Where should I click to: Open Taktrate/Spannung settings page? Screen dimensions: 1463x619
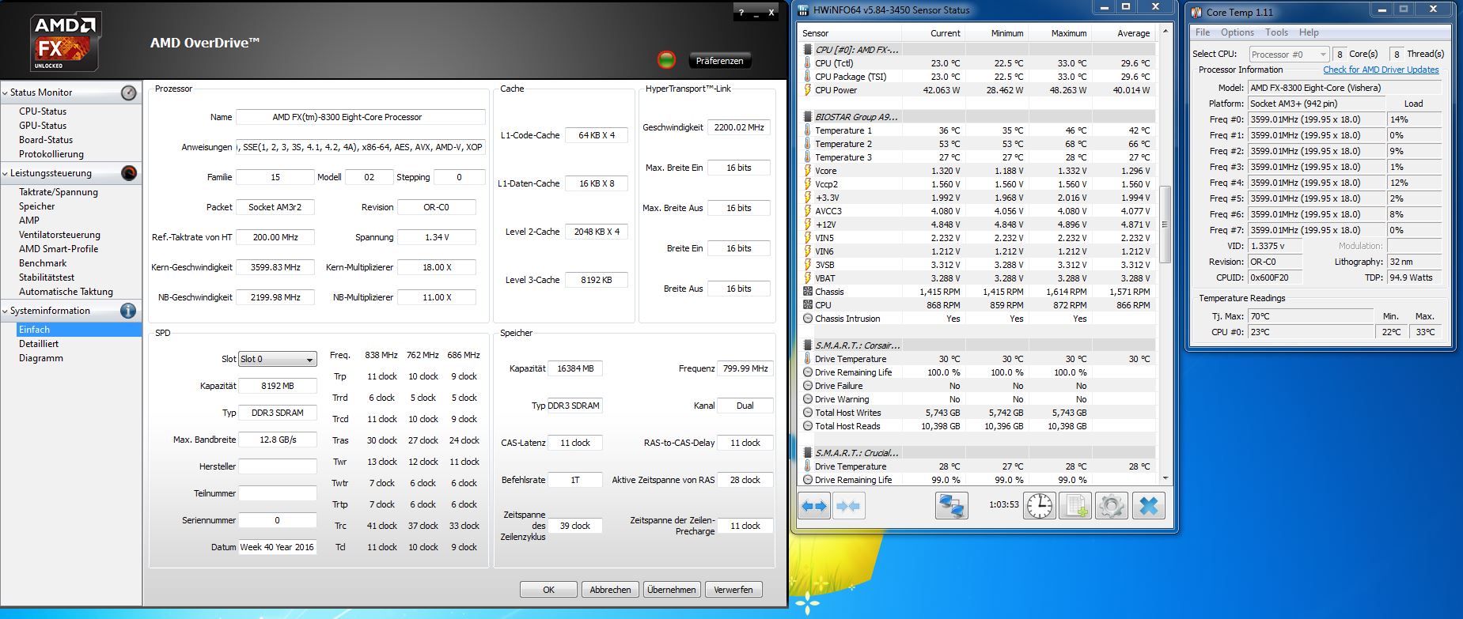tap(59, 192)
